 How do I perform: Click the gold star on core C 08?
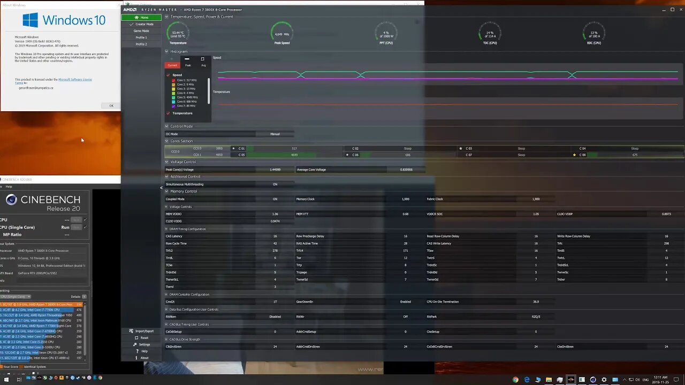coord(575,155)
